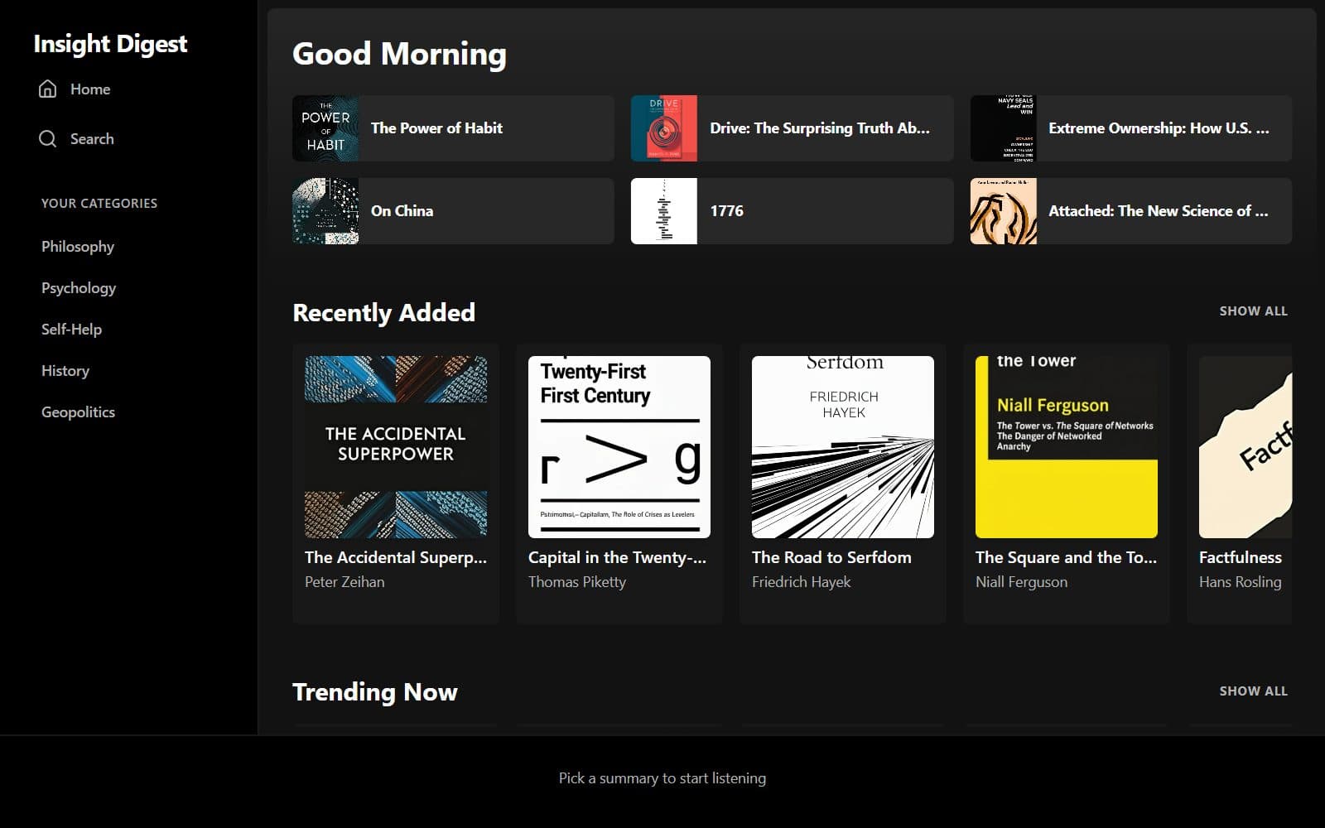Image resolution: width=1325 pixels, height=828 pixels.
Task: Select the Psychology category
Action: click(79, 288)
